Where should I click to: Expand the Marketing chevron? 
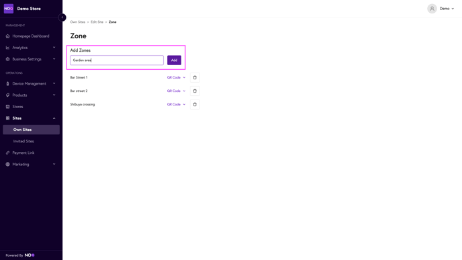[54, 164]
